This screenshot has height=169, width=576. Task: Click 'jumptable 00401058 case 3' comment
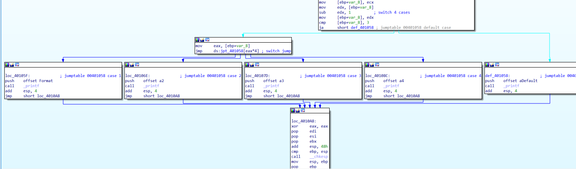click(333, 76)
